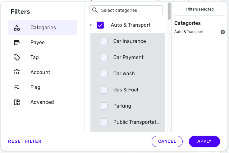
Task: Click the Account bank icon
Action: [17, 72]
